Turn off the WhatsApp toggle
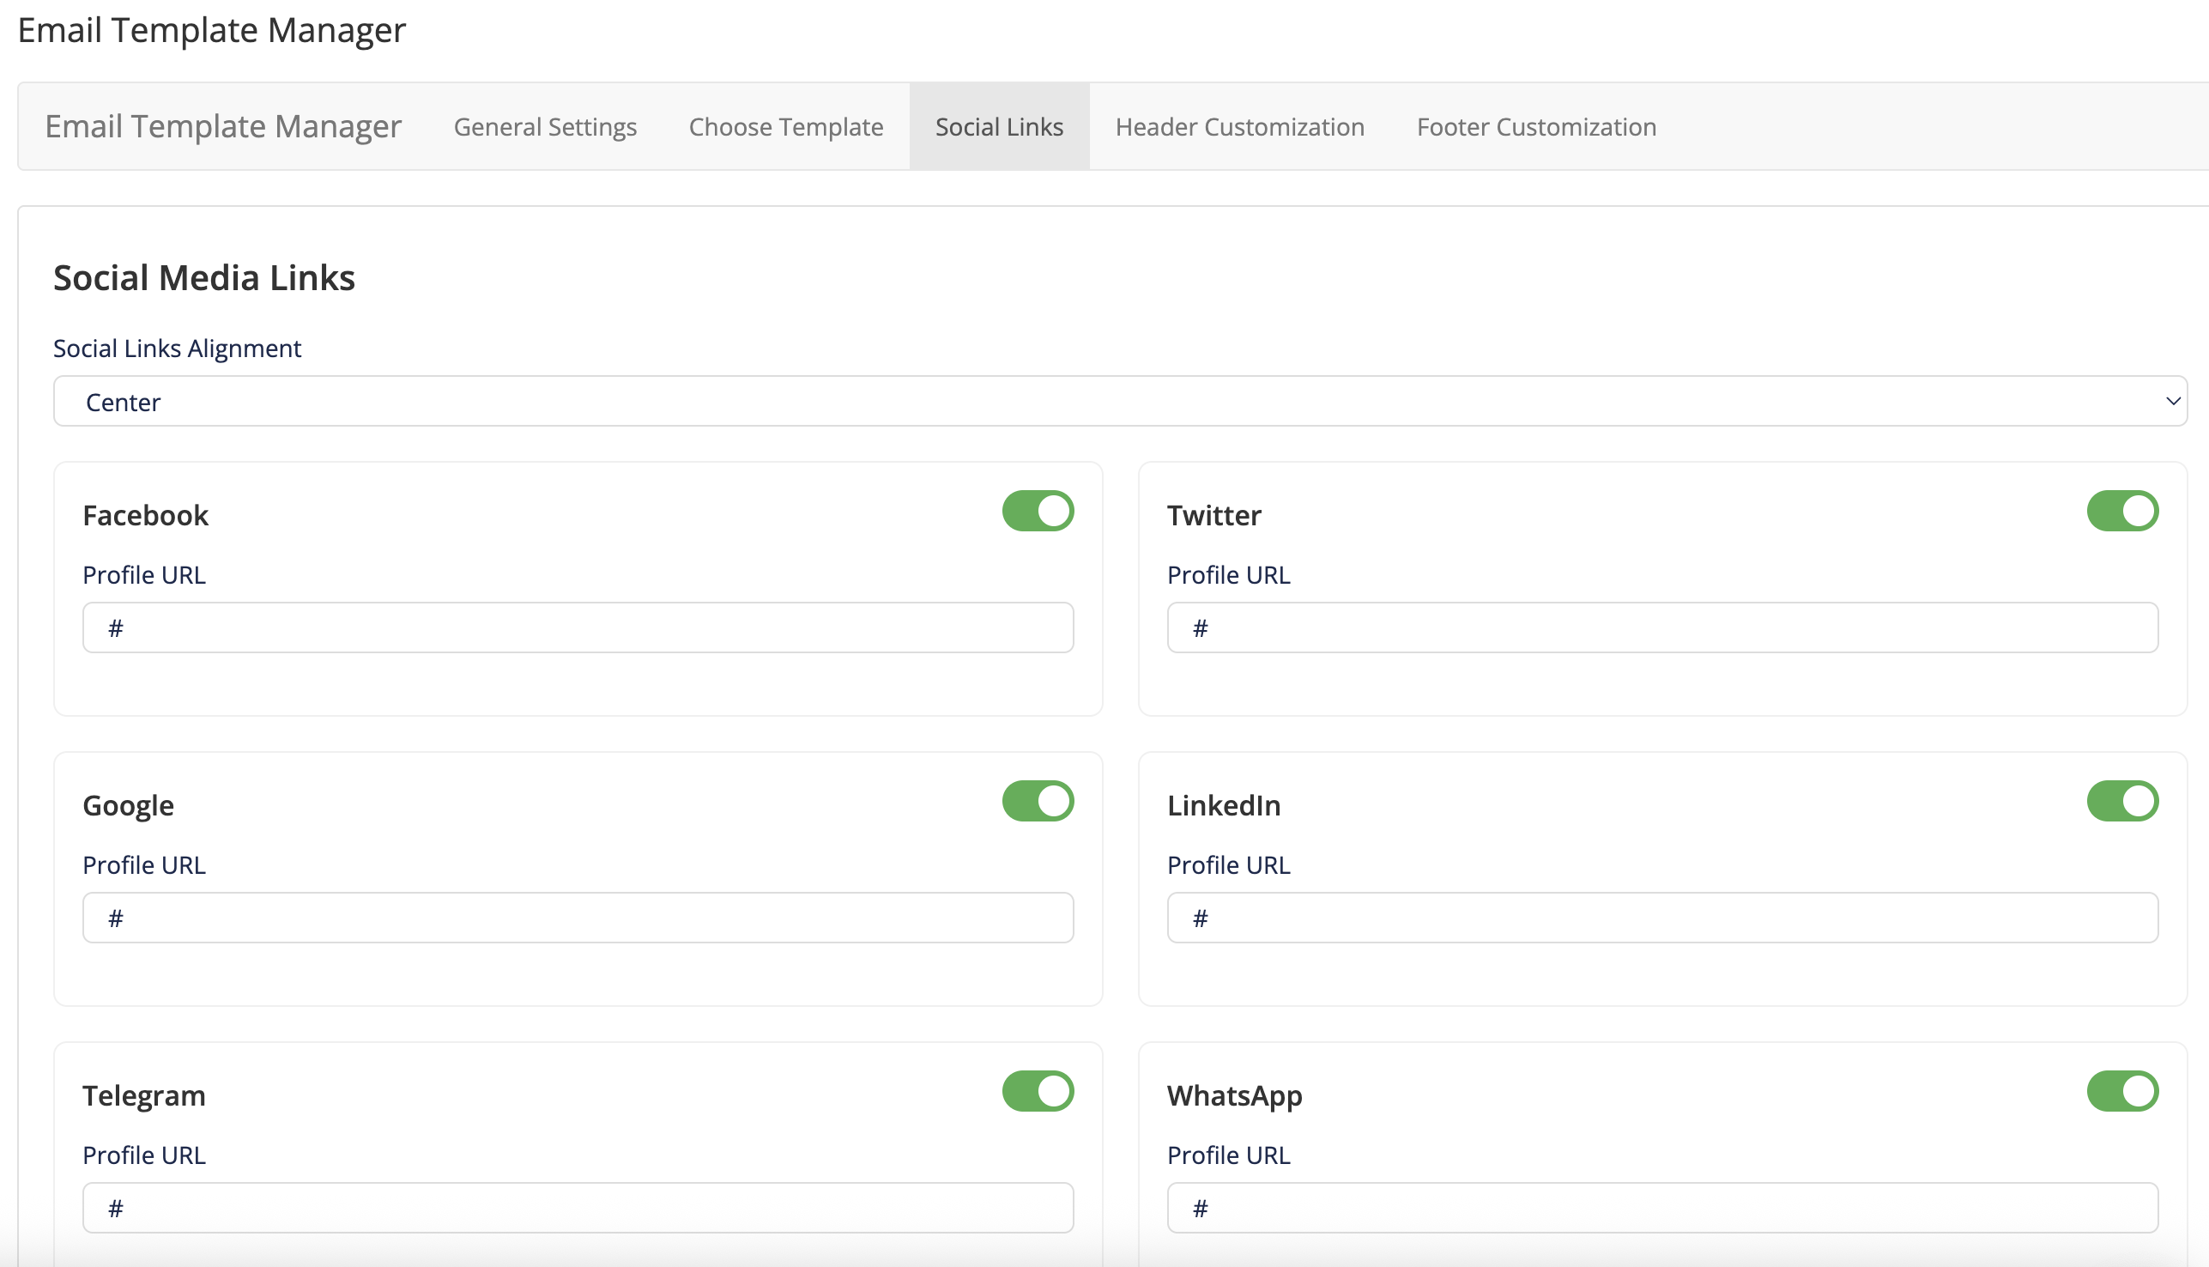The image size is (2209, 1267). point(2121,1090)
